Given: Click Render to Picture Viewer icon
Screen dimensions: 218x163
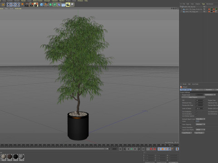Looking at the screenshot, I should click(31, 5).
